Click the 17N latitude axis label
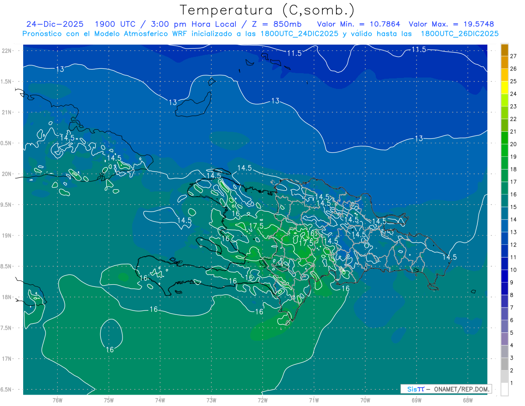 (7, 359)
